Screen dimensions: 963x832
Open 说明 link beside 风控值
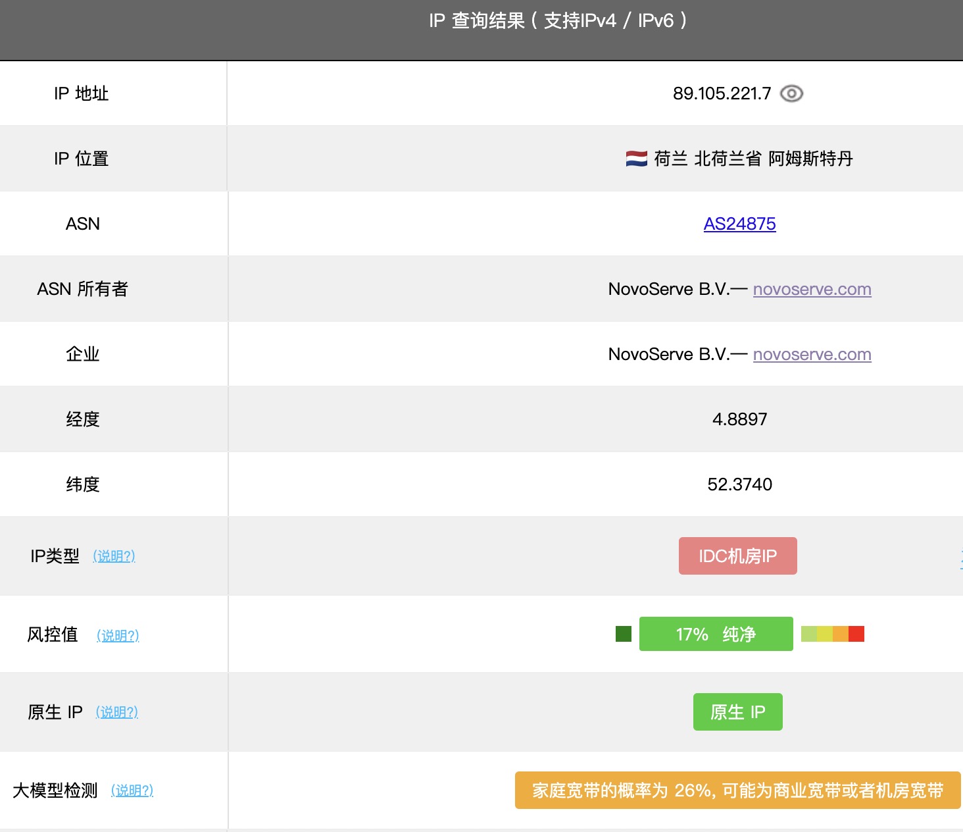pos(118,635)
